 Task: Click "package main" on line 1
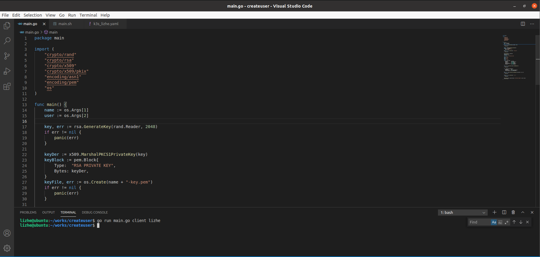(x=49, y=38)
